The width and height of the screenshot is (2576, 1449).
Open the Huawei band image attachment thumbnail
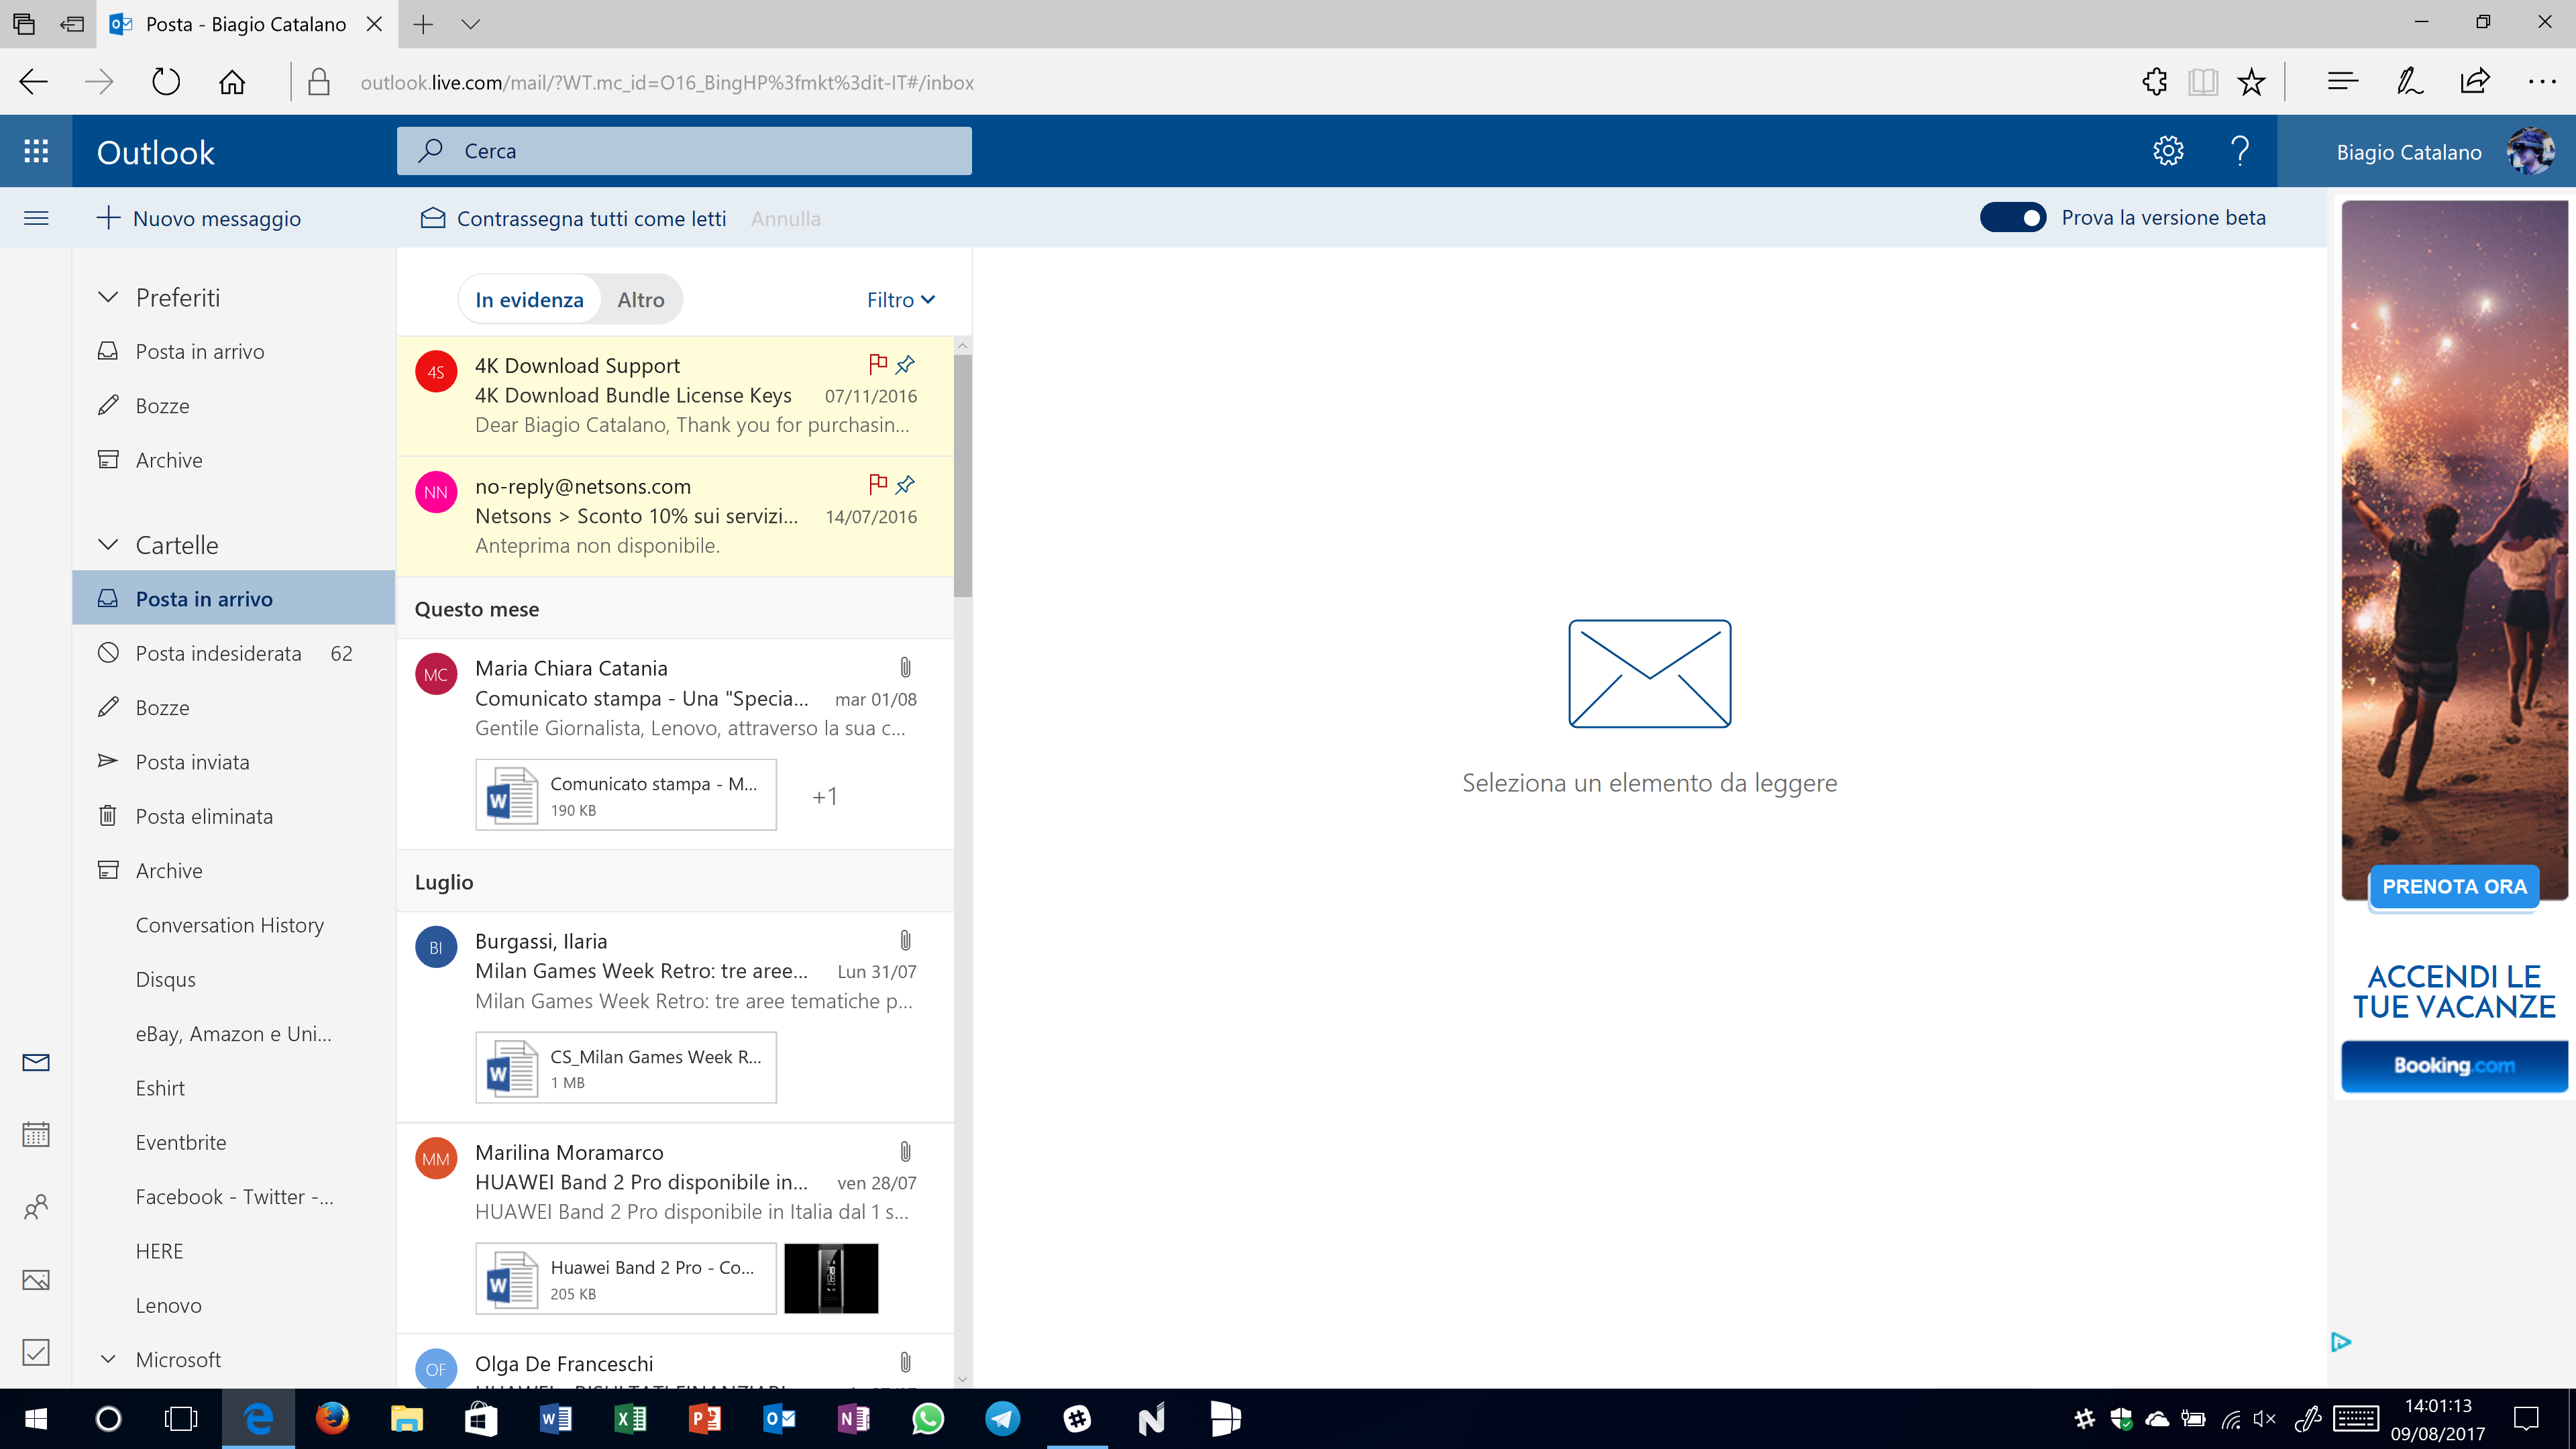tap(831, 1279)
